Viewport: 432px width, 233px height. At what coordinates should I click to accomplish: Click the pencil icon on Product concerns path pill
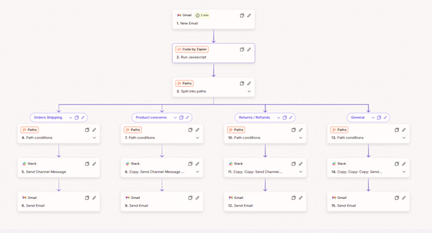pyautogui.click(x=188, y=117)
